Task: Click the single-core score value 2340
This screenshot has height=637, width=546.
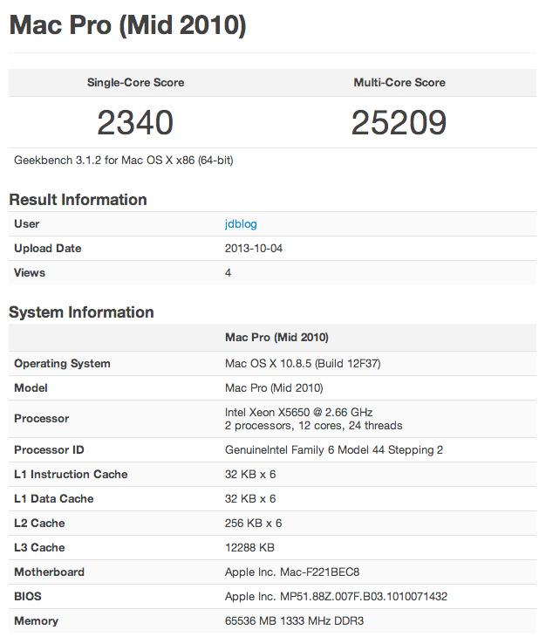Action: (x=135, y=122)
